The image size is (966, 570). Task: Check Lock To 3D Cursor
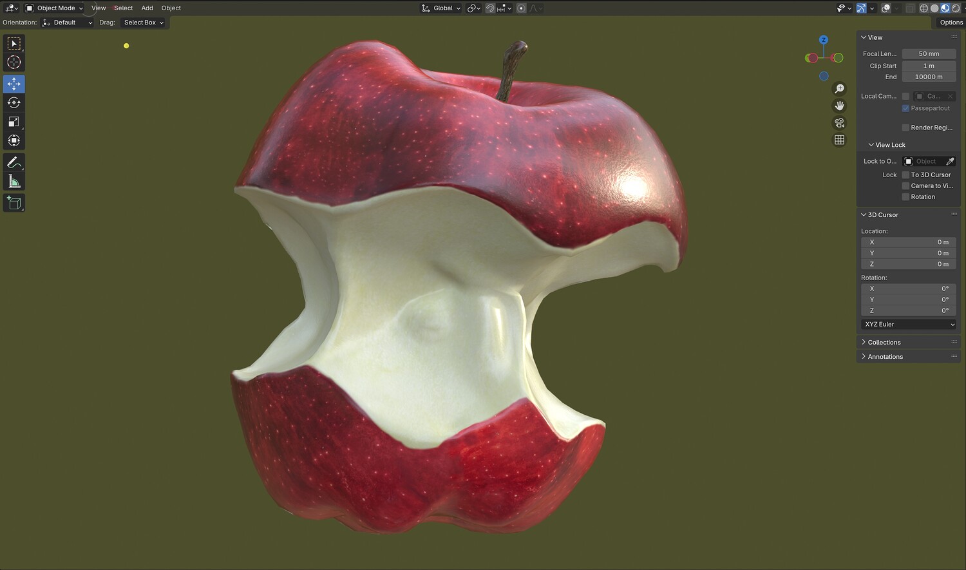905,175
